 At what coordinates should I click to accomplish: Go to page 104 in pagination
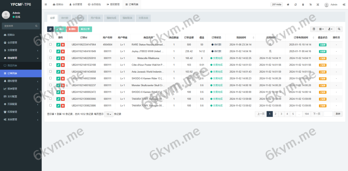coord(307,114)
